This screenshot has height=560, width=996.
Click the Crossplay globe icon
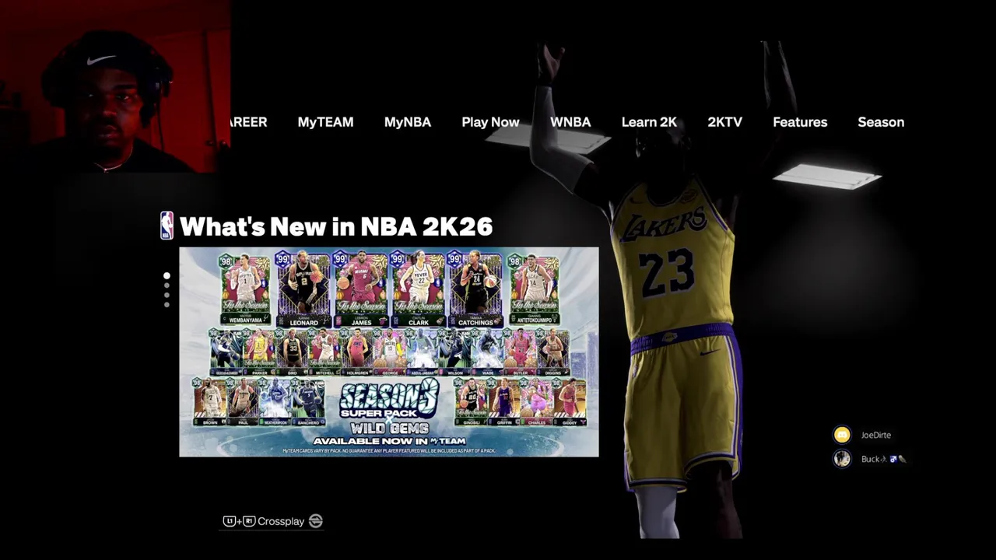pyautogui.click(x=315, y=521)
